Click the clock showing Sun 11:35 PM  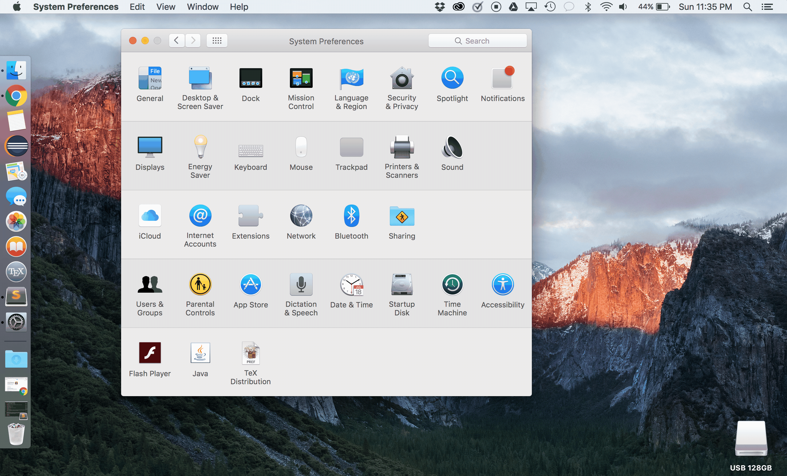[705, 7]
